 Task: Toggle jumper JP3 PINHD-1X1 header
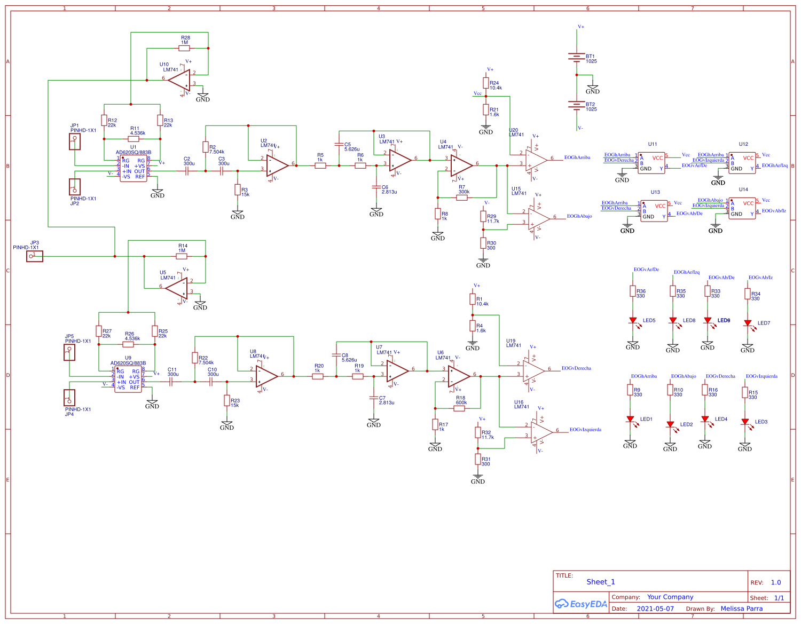[34, 256]
